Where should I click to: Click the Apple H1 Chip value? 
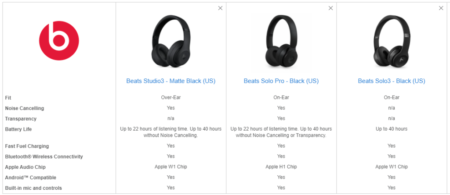[281, 167]
